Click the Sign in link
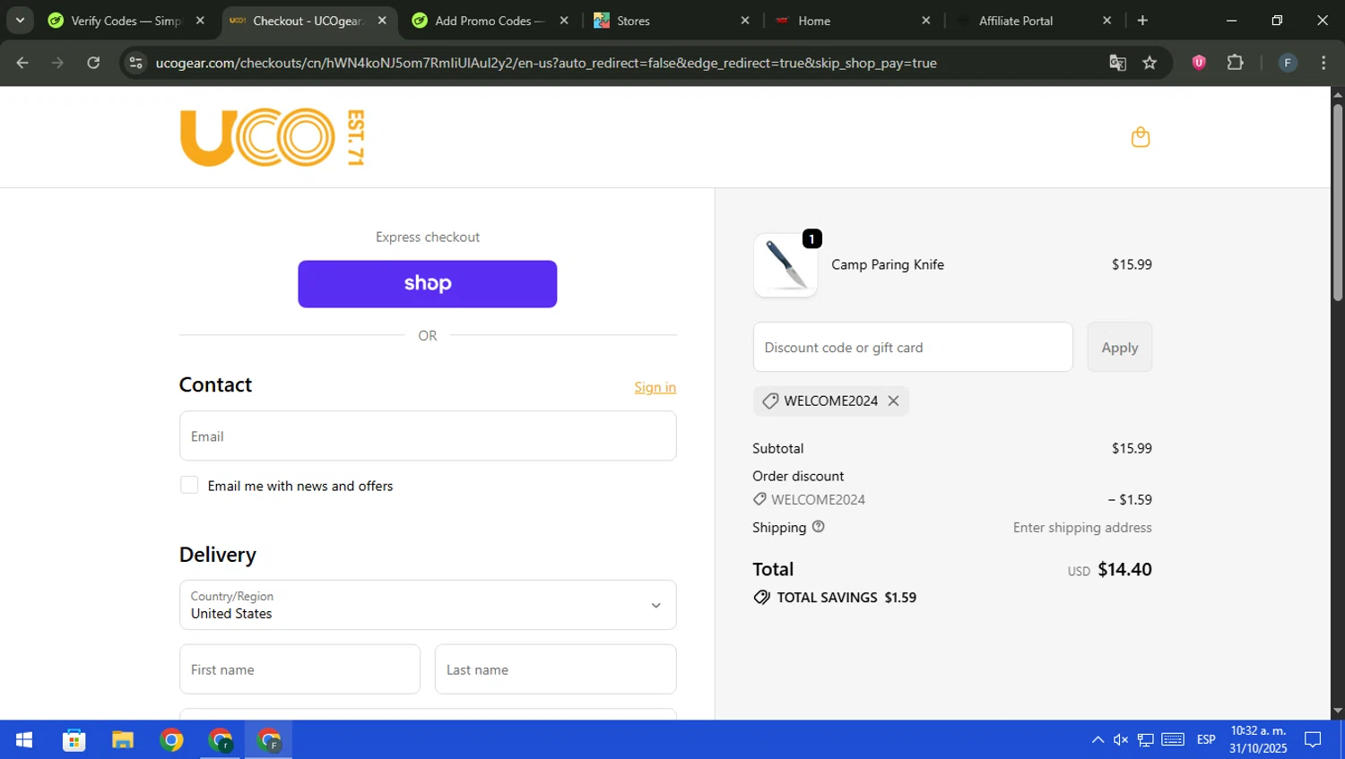Image resolution: width=1345 pixels, height=759 pixels. [655, 387]
